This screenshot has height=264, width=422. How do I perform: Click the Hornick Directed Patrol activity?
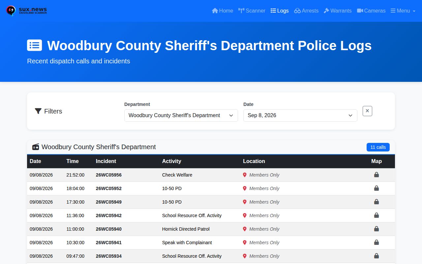pyautogui.click(x=186, y=229)
